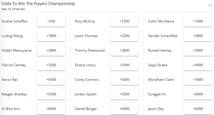
Task: Add Hideki Matsuyama +2800 to betslip
Action: coord(51,50)
